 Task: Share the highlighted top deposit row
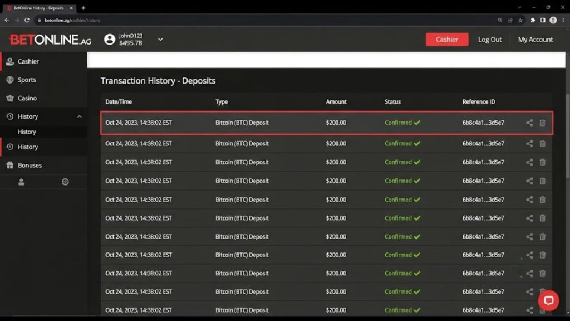tap(529, 123)
